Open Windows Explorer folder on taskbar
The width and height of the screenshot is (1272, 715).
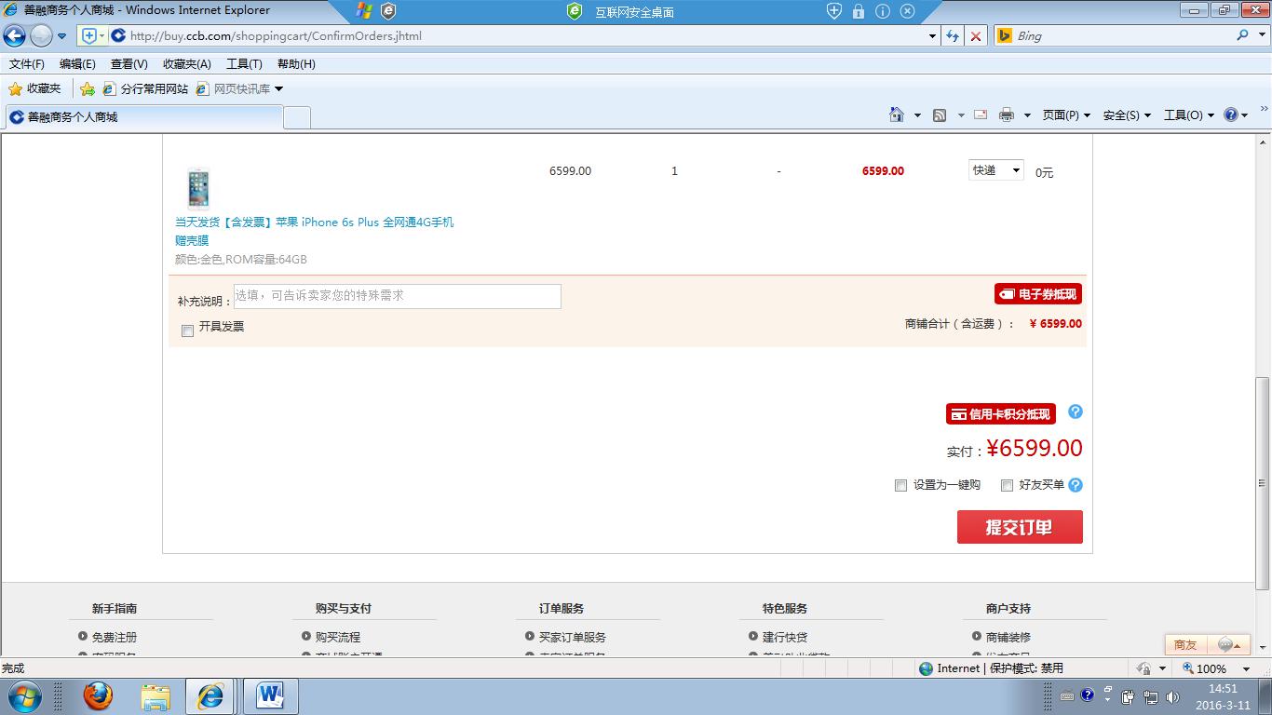(x=156, y=695)
